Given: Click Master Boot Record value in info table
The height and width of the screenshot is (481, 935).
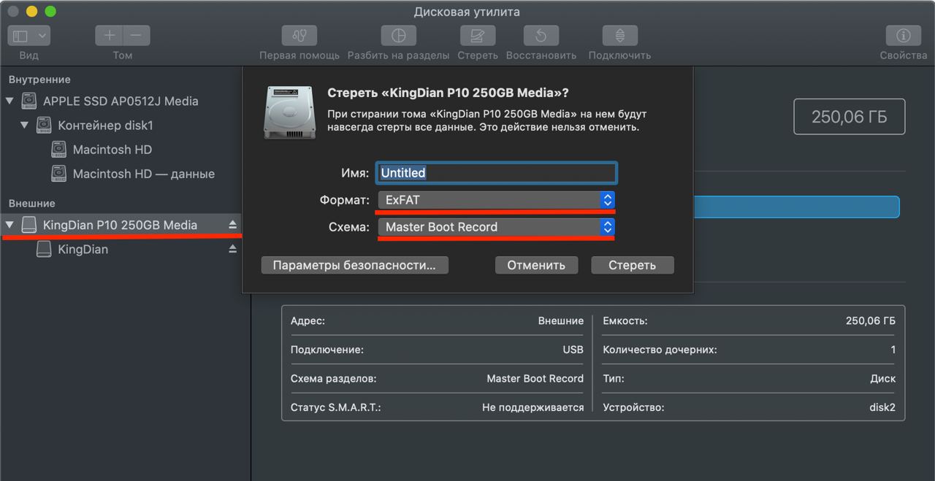Looking at the screenshot, I should coord(535,378).
